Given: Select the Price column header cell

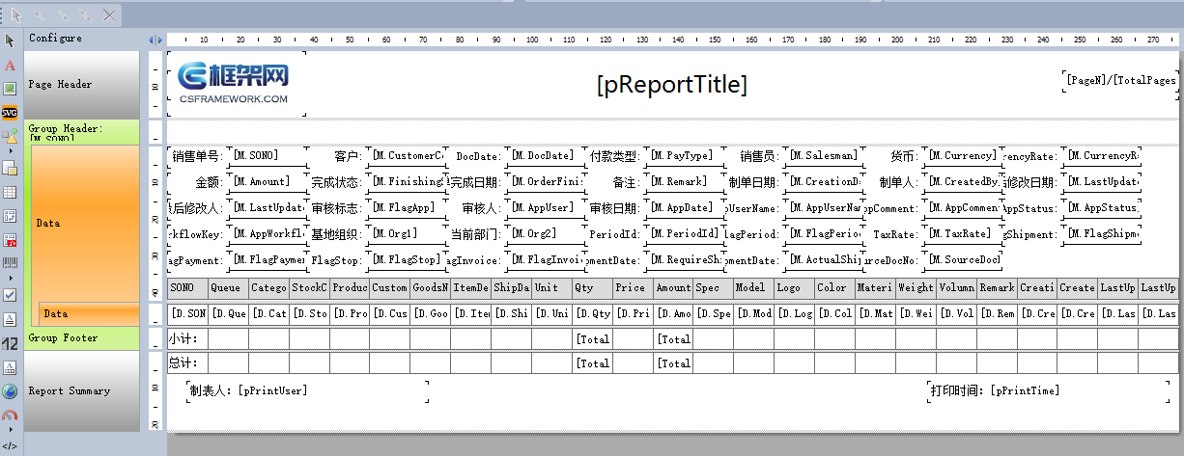Looking at the screenshot, I should 633,288.
